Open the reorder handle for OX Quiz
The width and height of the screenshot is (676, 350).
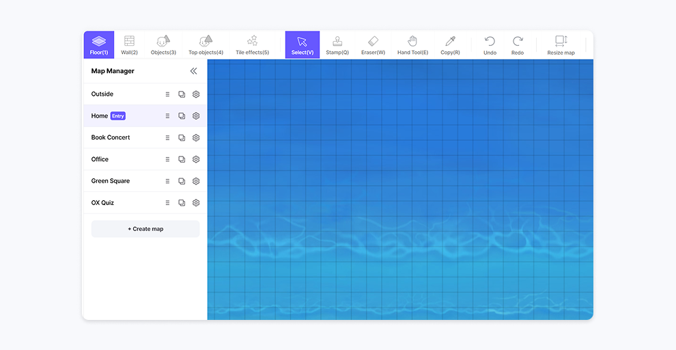[168, 203]
